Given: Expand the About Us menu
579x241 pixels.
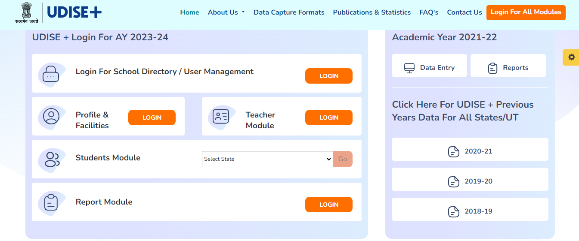Looking at the screenshot, I should click(x=226, y=12).
